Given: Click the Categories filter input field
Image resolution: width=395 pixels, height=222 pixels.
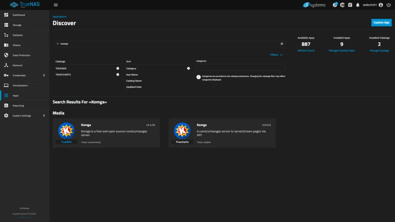Looking at the screenshot, I should coord(240,67).
